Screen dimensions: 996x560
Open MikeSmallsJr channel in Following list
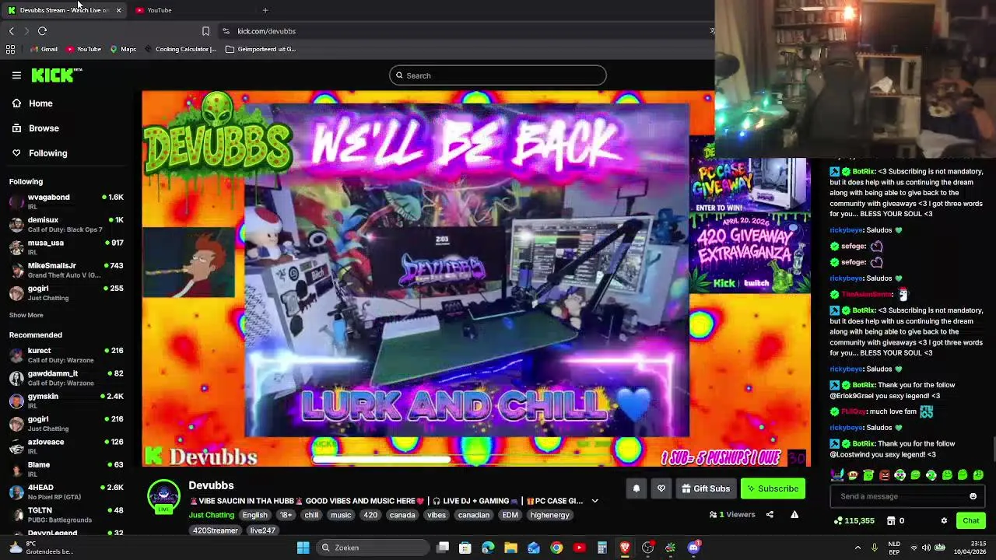66,270
